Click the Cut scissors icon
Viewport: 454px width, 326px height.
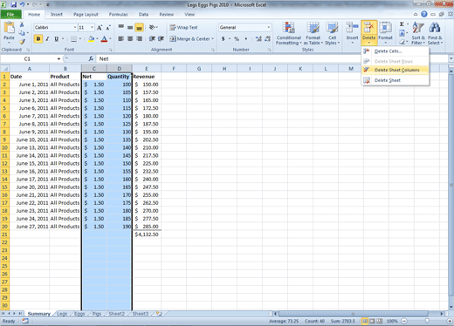tap(22, 25)
